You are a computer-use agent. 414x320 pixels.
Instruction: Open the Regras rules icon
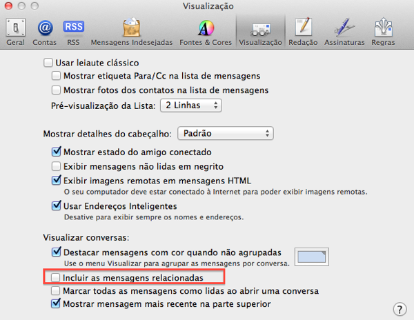pos(384,27)
